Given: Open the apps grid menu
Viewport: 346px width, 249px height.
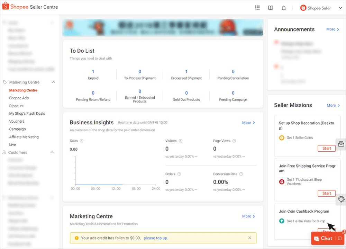Looking at the screenshot, I should click(257, 8).
